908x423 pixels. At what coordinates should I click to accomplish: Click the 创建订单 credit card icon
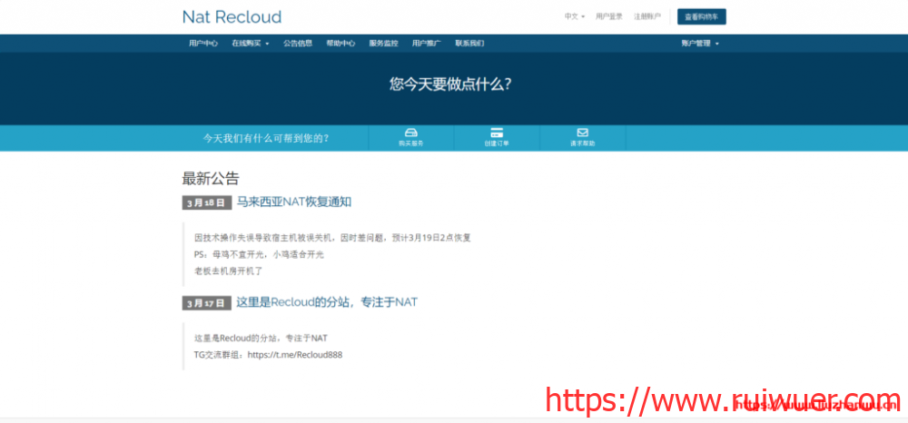(x=497, y=133)
